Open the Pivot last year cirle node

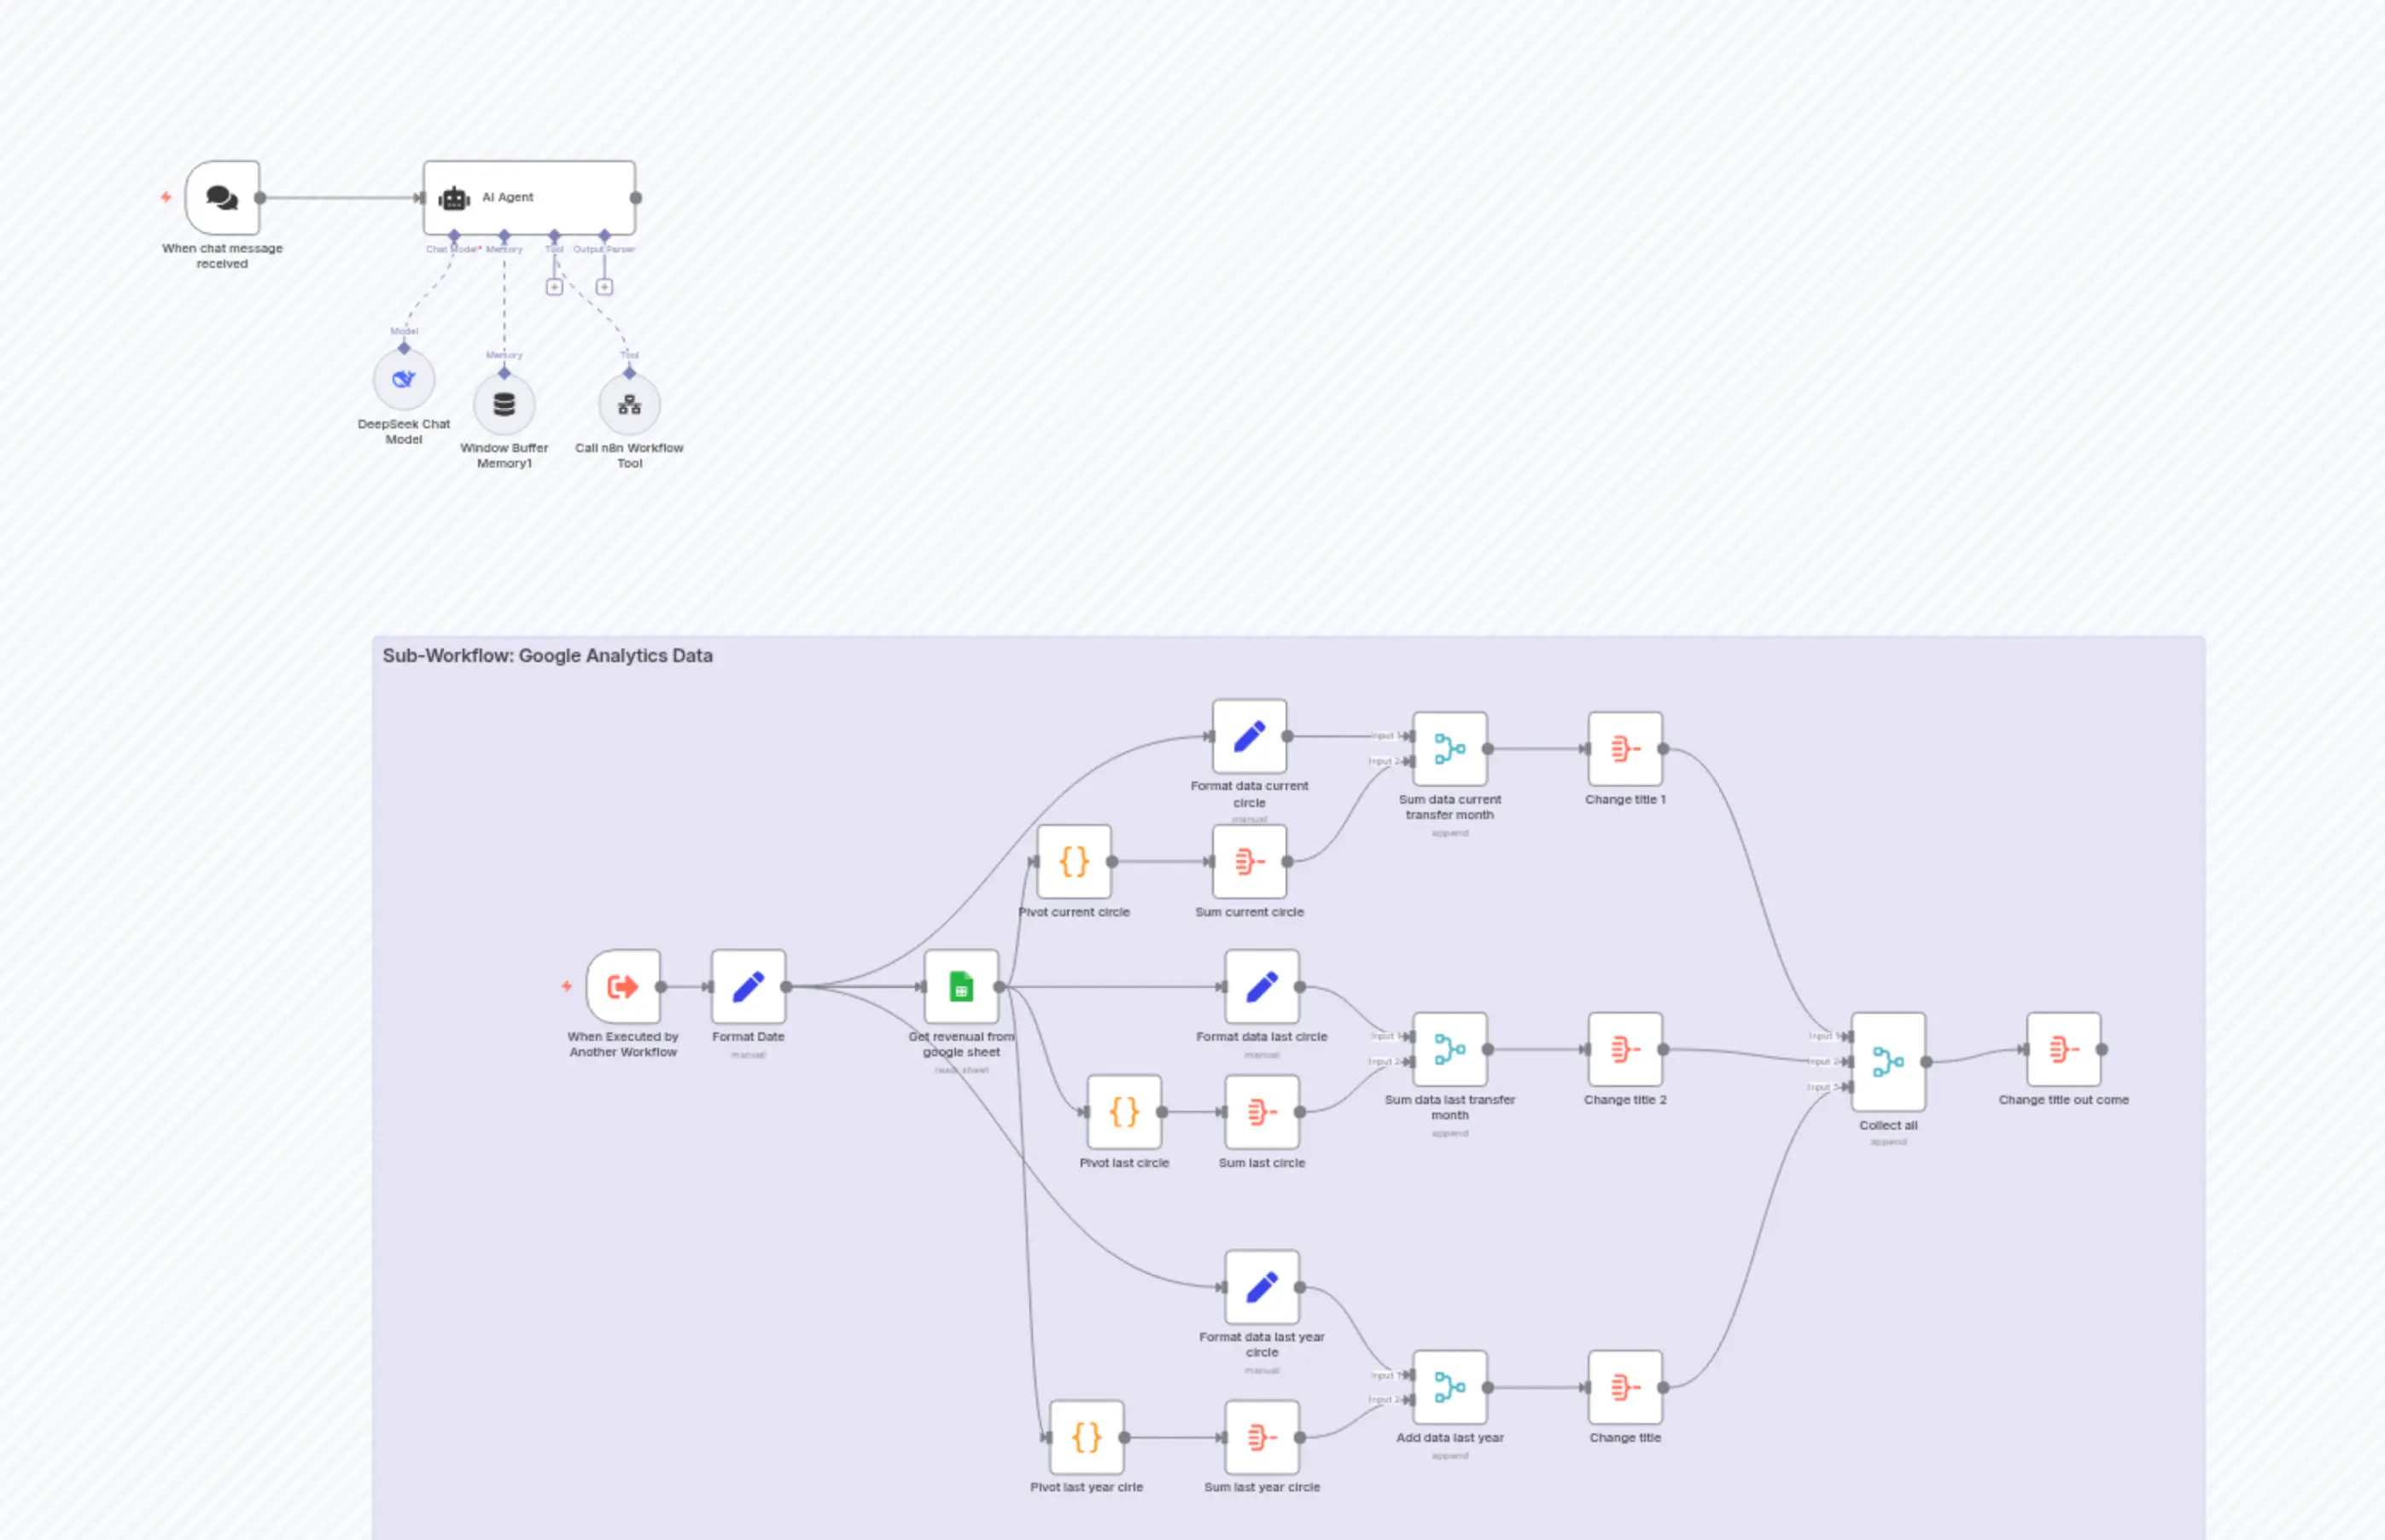click(x=1086, y=1436)
